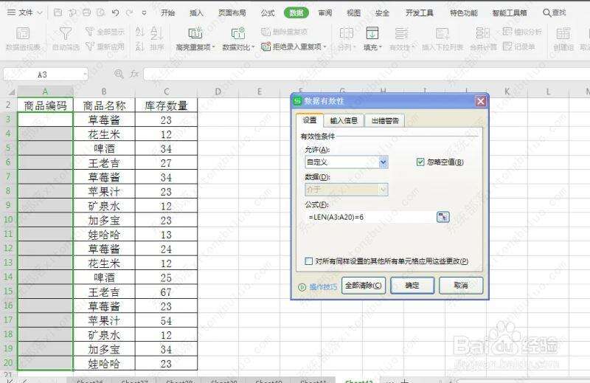Click the 有效性 validation icon
The width and height of the screenshot is (590, 383).
point(401,33)
